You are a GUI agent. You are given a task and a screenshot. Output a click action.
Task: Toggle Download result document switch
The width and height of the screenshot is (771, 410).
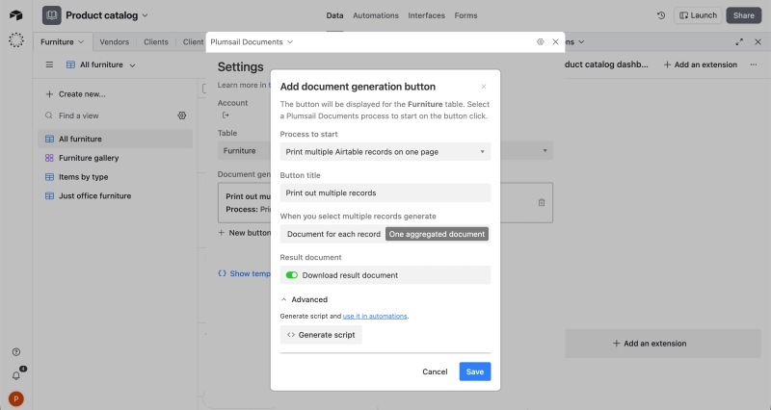[x=292, y=275]
